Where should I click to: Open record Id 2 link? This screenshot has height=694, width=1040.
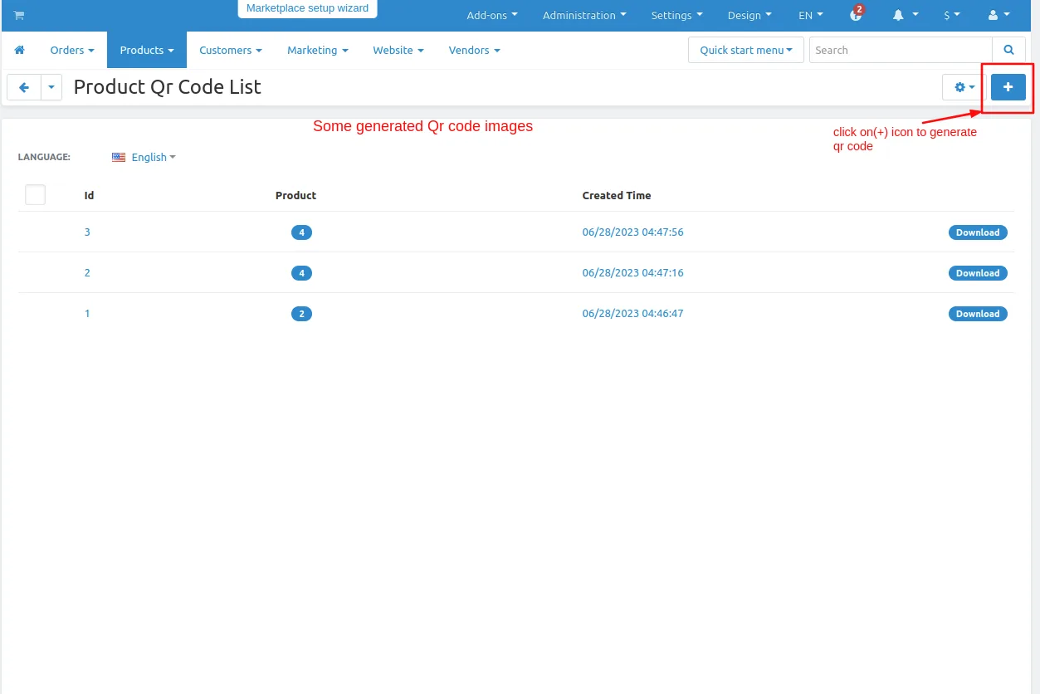click(87, 272)
